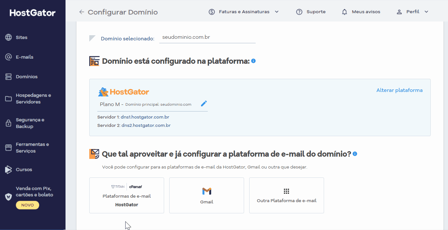
Task: Click the Perfil label
Action: (413, 12)
